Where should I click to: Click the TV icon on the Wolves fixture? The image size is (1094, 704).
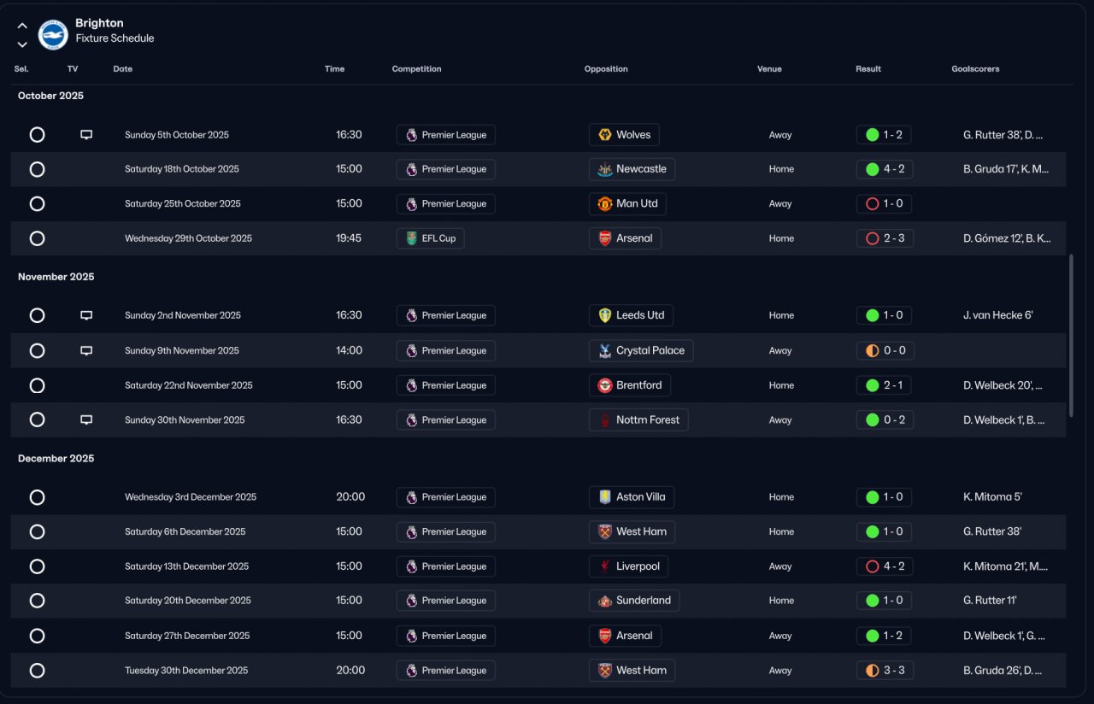86,135
